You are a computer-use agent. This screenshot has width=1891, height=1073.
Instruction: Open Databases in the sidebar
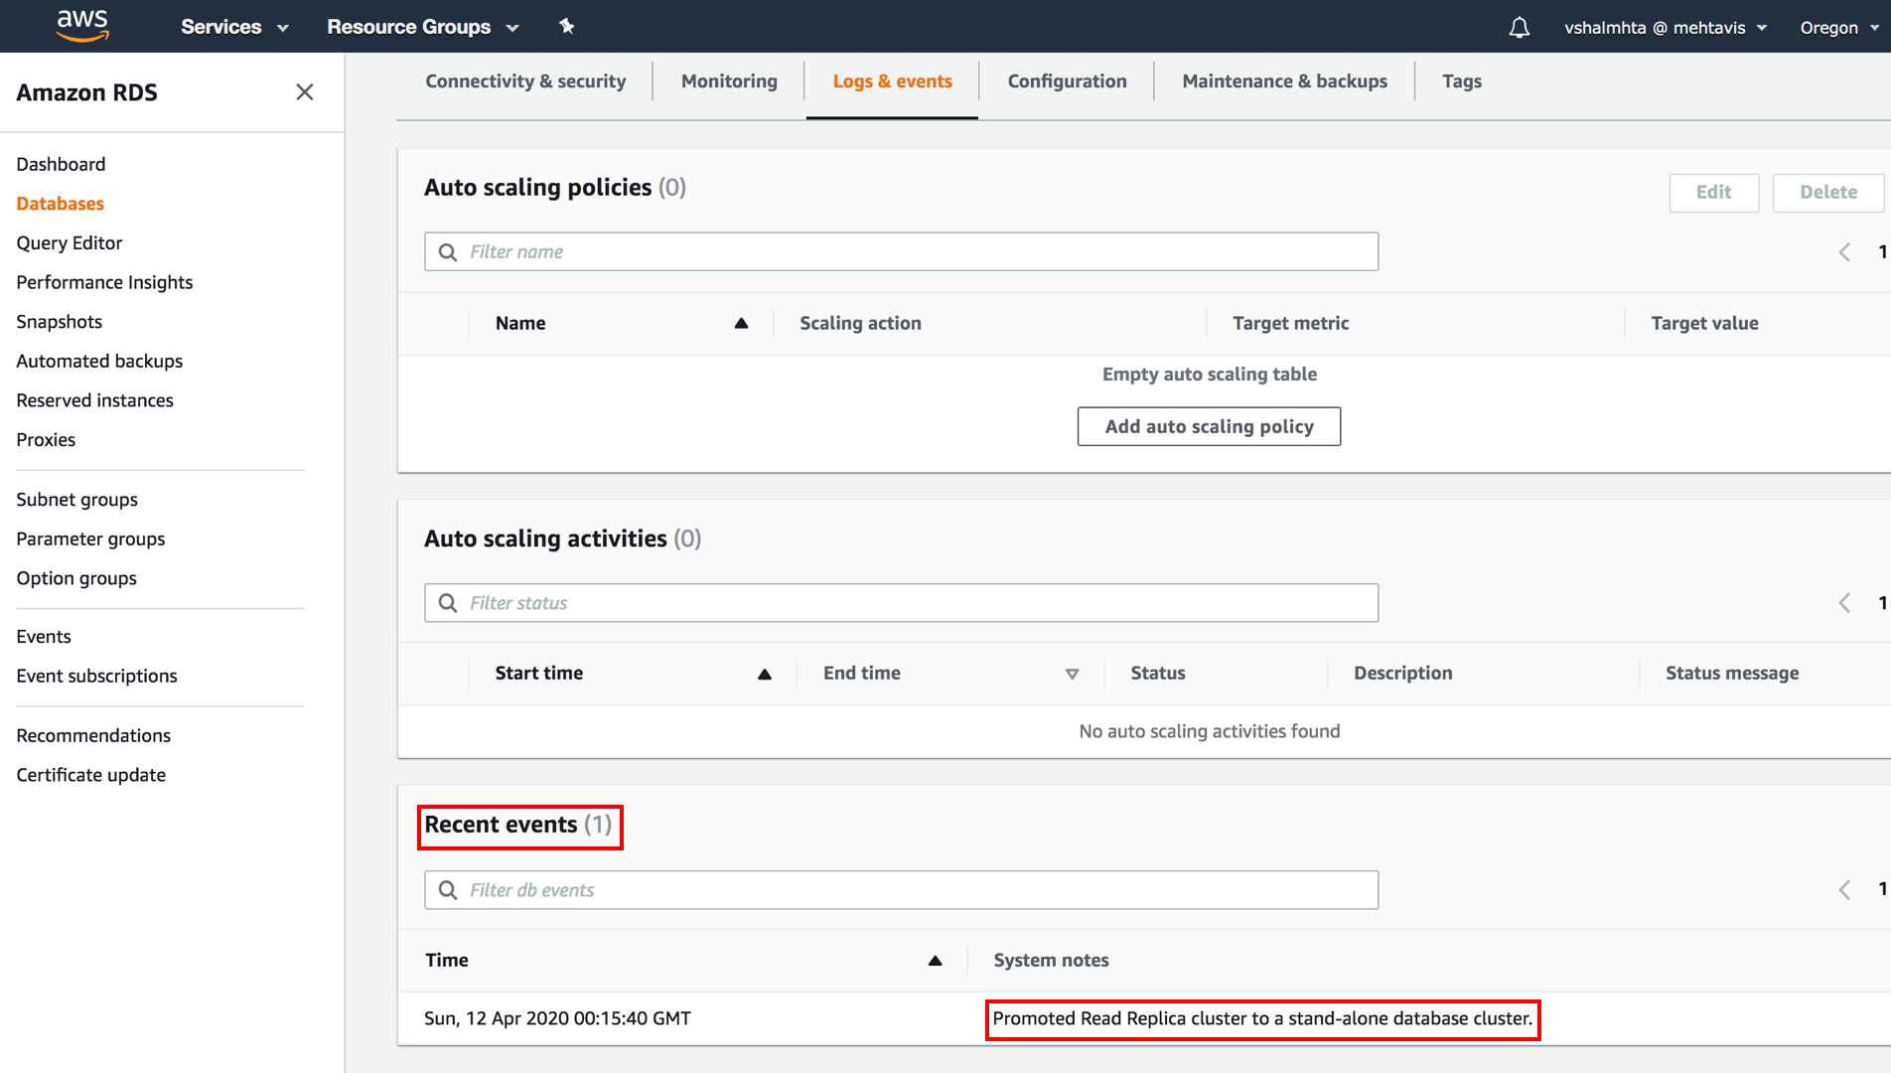60,204
